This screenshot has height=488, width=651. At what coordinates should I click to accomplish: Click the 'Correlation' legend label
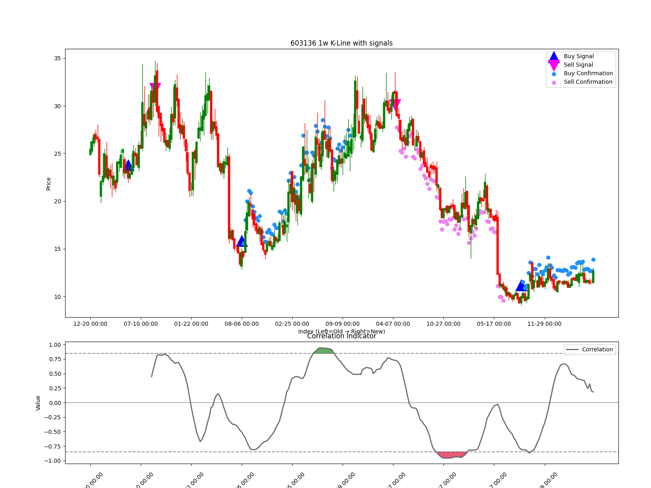point(597,349)
